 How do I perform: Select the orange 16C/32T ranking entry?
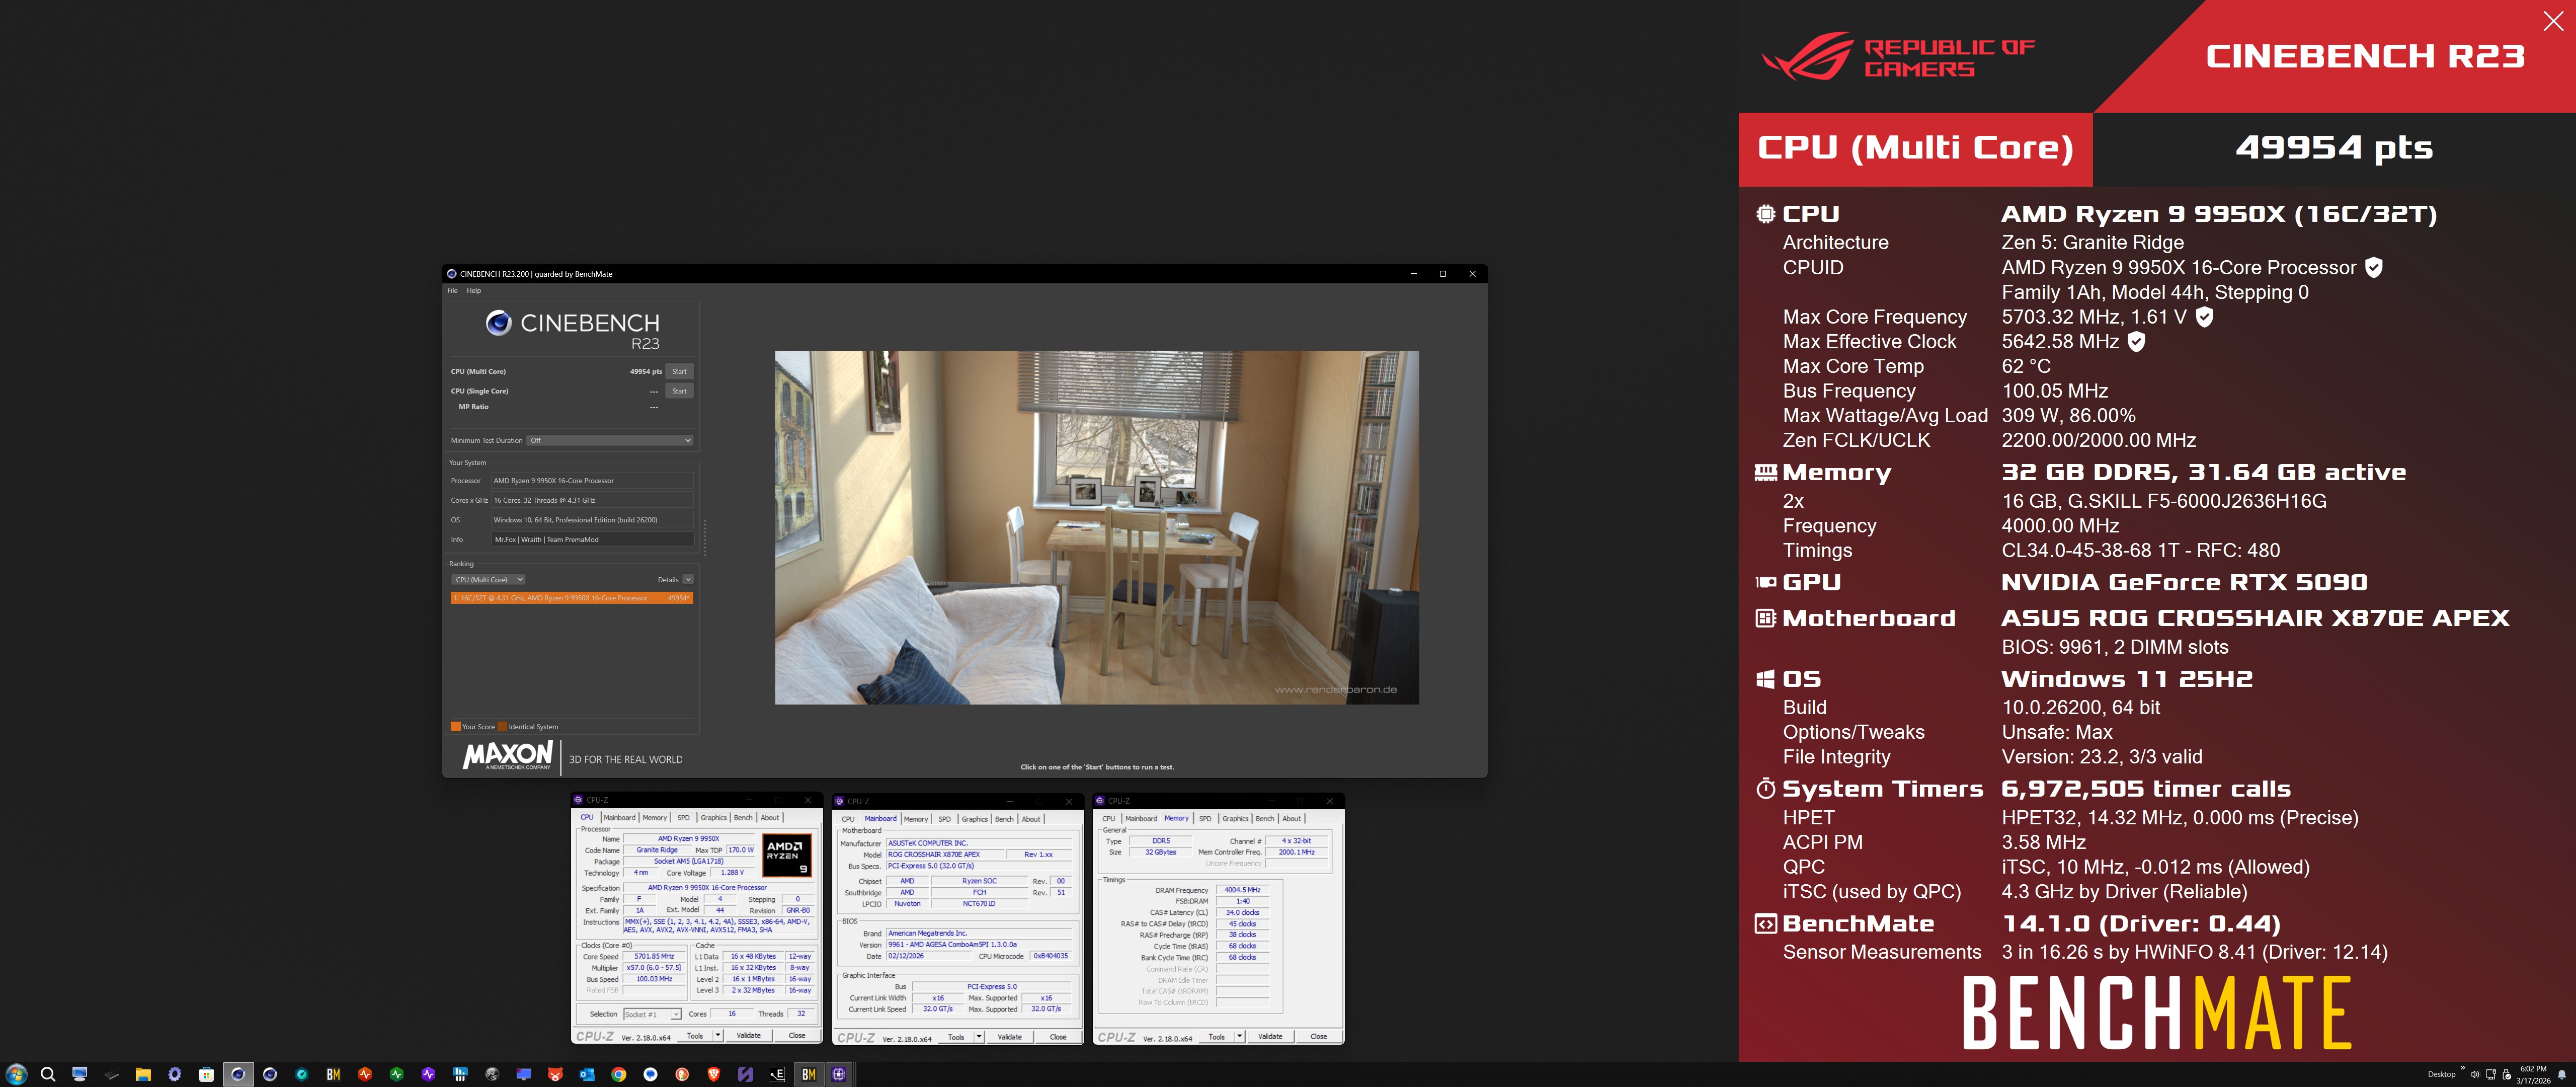(571, 598)
